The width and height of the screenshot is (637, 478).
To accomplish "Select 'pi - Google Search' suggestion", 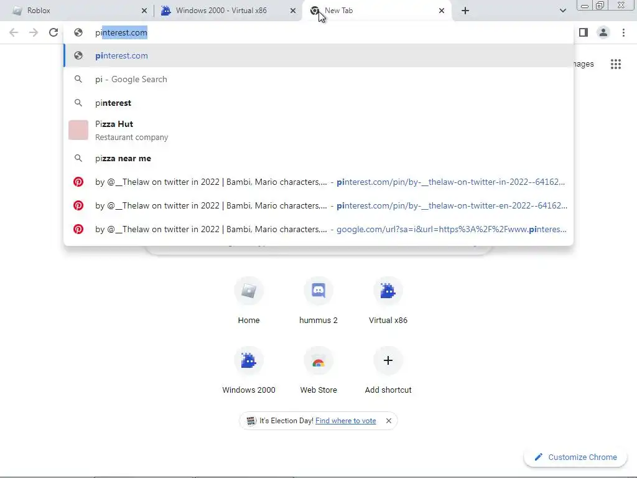I will (318, 79).
